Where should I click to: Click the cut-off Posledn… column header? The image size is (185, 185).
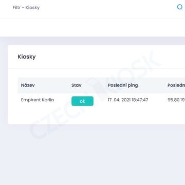[x=176, y=85]
